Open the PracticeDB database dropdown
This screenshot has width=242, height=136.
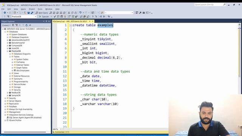[36, 17]
